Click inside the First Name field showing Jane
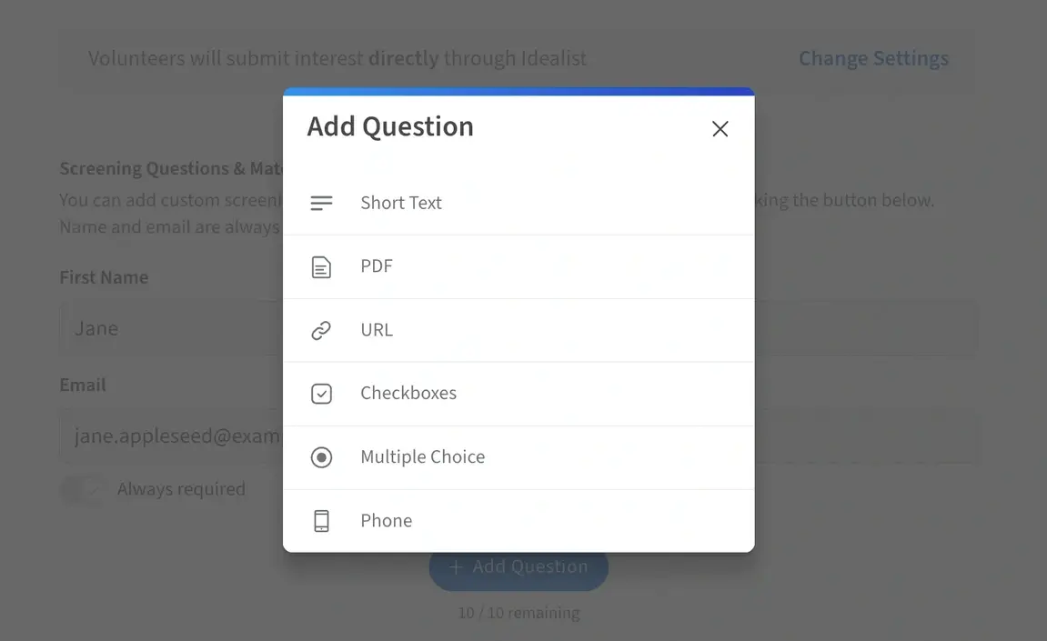Screen dimensions: 1047x641 point(164,327)
